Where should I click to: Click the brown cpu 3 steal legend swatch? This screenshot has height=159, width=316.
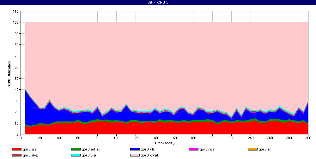point(16,156)
